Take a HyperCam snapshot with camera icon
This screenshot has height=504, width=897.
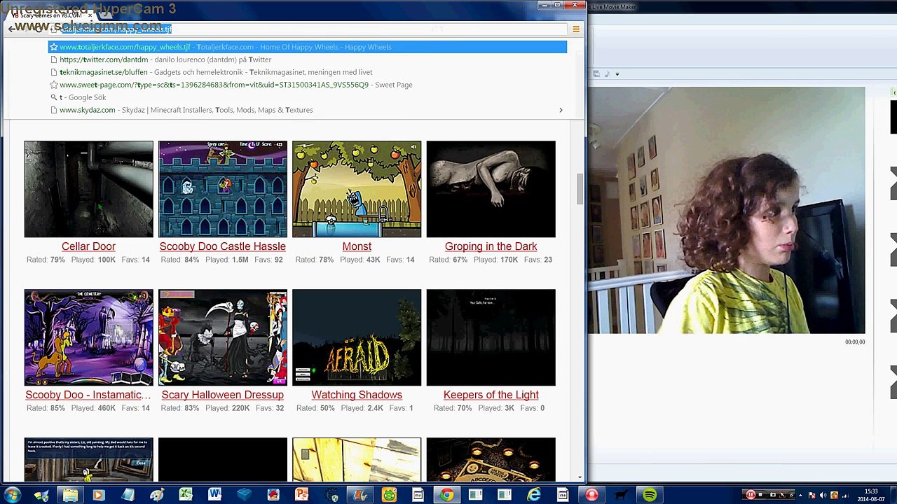[x=773, y=495]
